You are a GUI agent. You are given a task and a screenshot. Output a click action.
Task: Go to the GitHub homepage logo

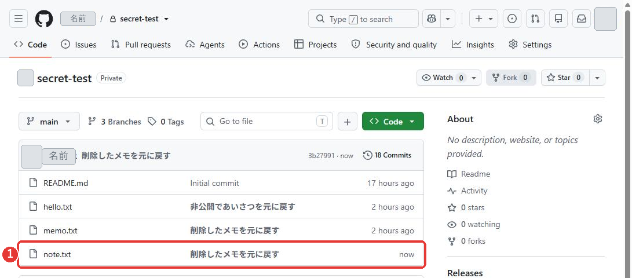click(44, 19)
